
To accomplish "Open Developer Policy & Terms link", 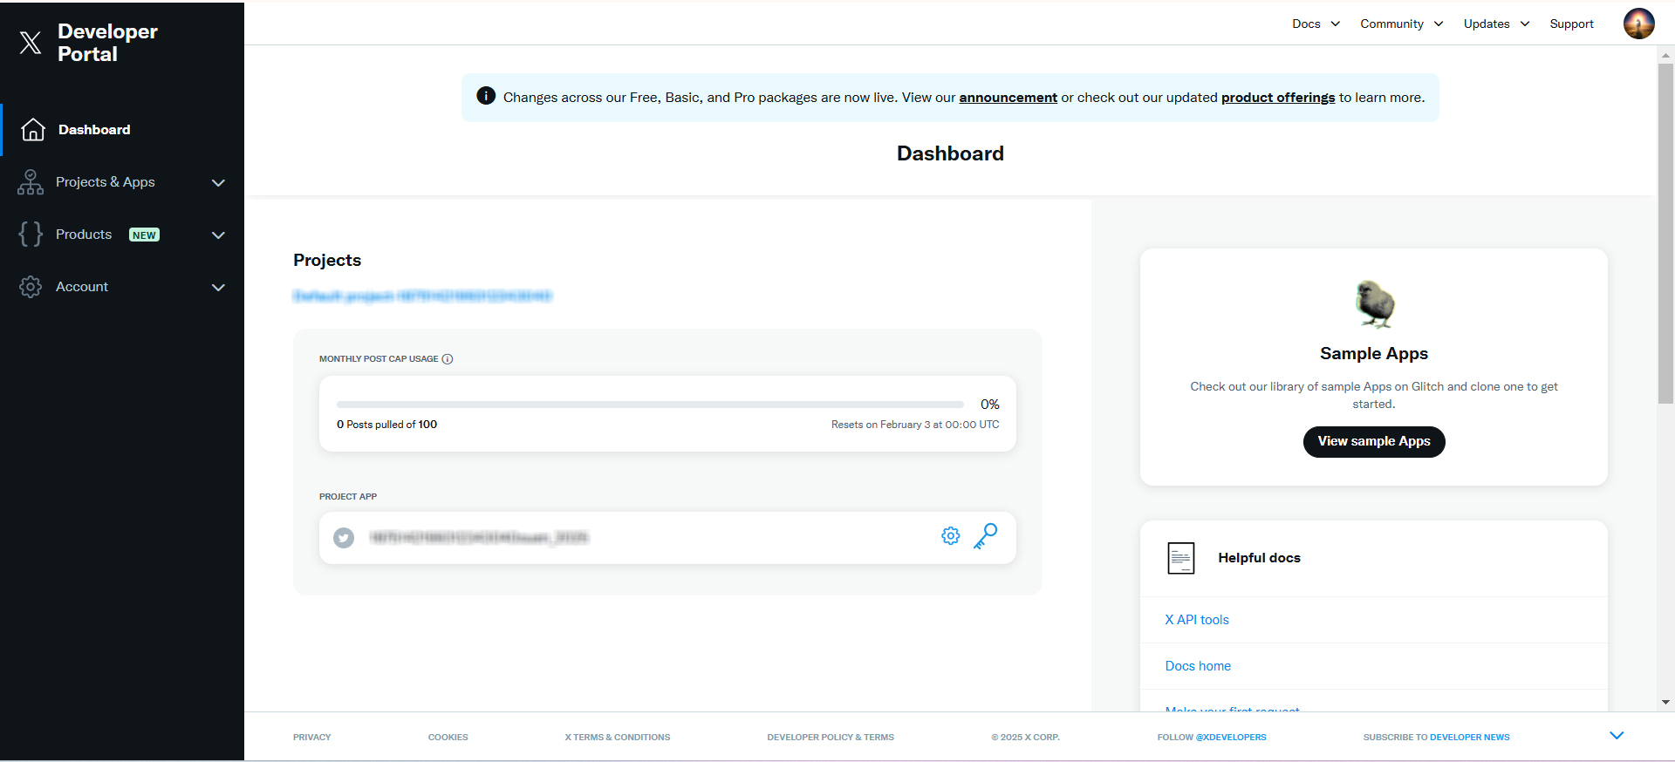I will pos(831,738).
